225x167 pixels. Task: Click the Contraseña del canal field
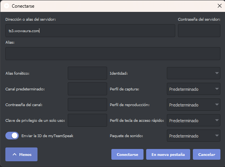click(x=87, y=105)
